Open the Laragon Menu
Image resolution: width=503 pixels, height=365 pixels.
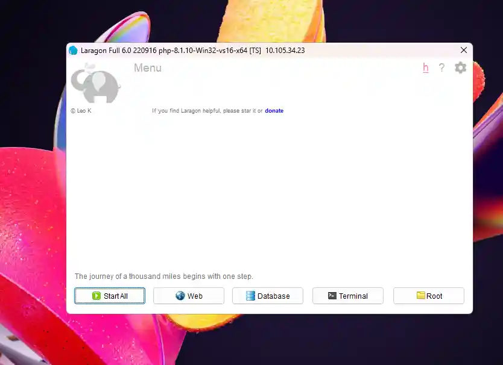148,68
